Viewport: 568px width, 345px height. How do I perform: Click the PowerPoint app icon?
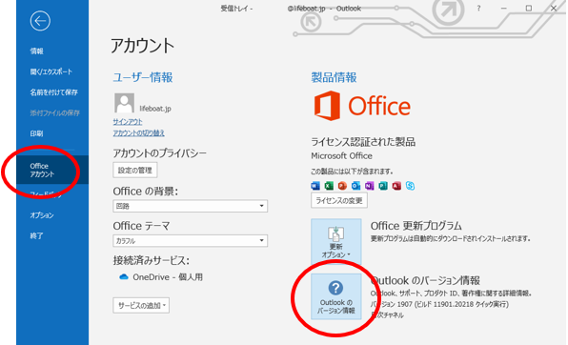[x=342, y=186]
